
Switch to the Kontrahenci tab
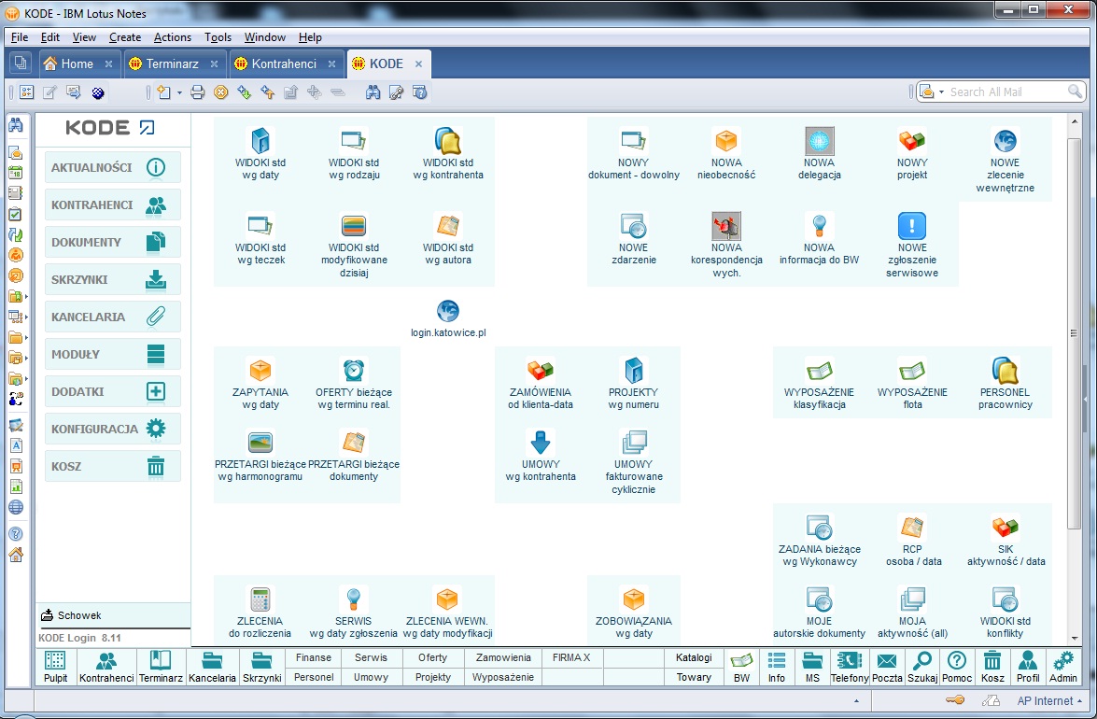(284, 63)
